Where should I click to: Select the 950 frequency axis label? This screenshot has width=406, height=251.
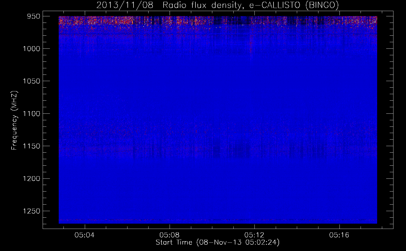34,16
